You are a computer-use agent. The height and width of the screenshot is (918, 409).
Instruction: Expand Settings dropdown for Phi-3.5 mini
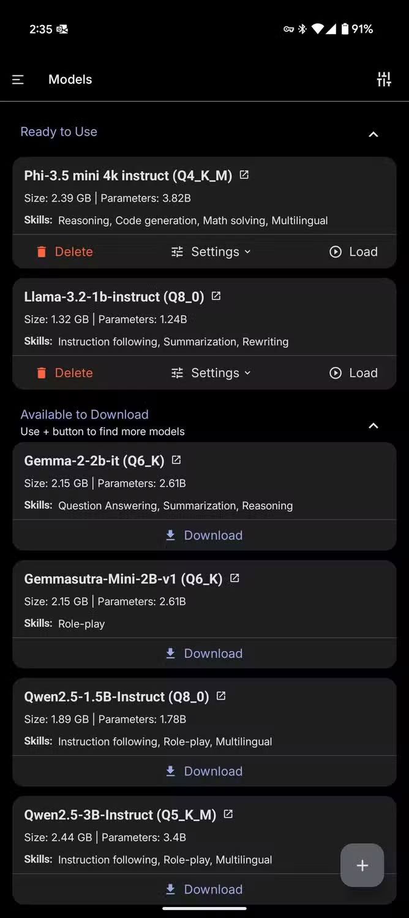[x=248, y=252]
